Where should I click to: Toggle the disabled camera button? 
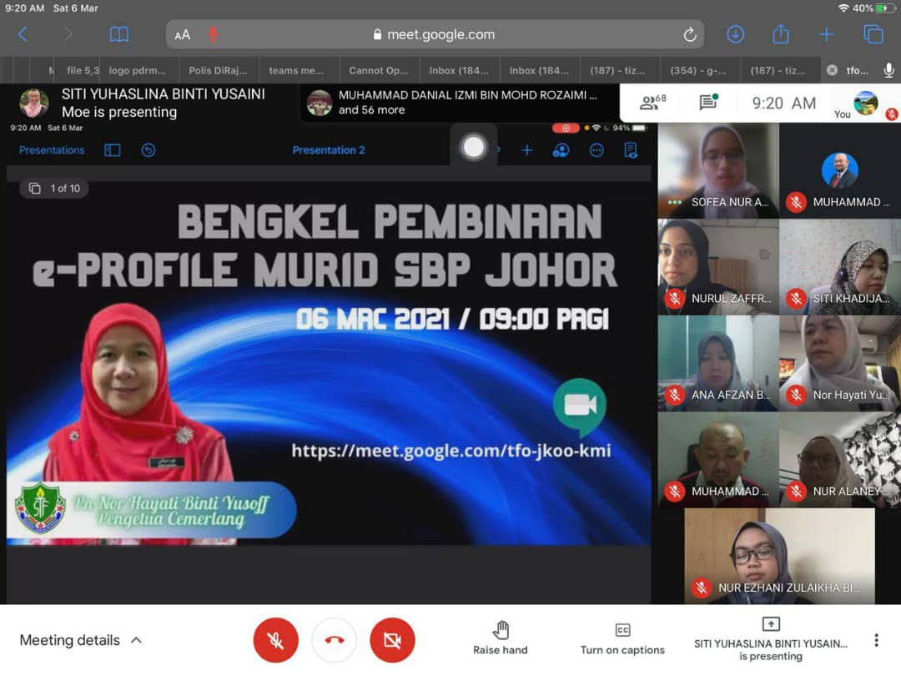[392, 640]
